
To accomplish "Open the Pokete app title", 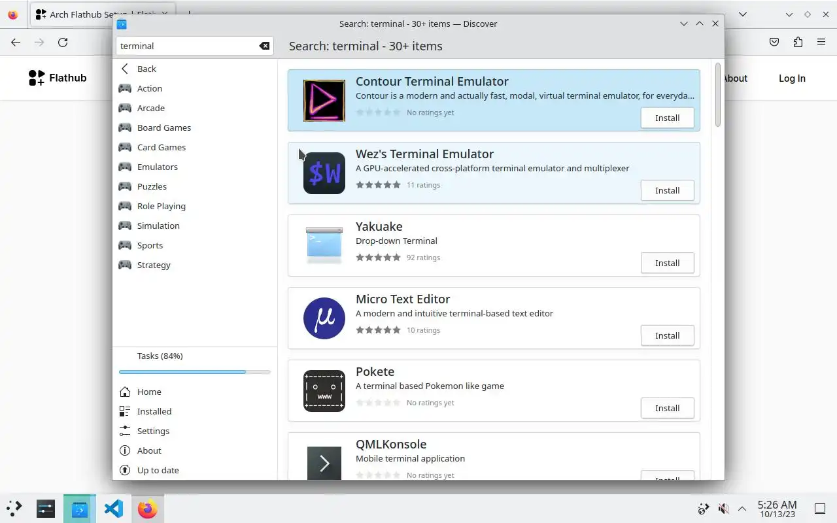I will (375, 371).
